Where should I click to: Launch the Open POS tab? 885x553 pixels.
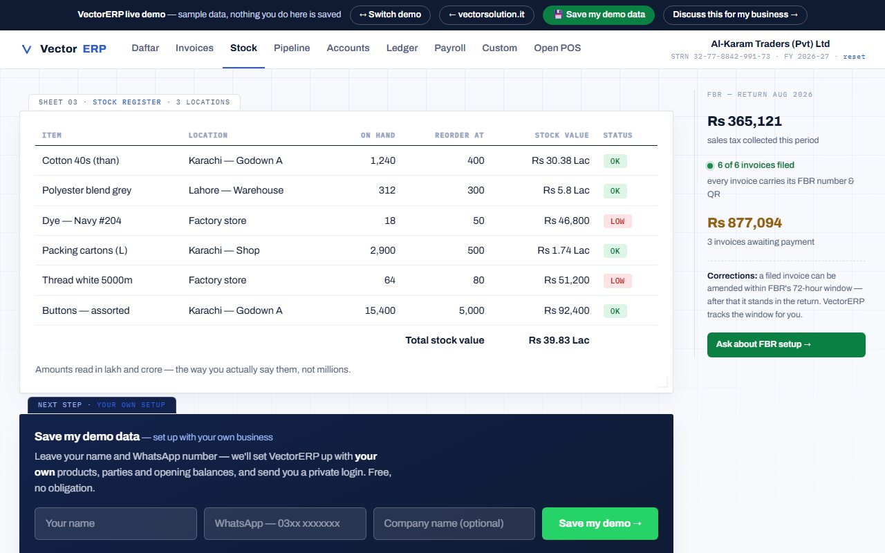(557, 48)
